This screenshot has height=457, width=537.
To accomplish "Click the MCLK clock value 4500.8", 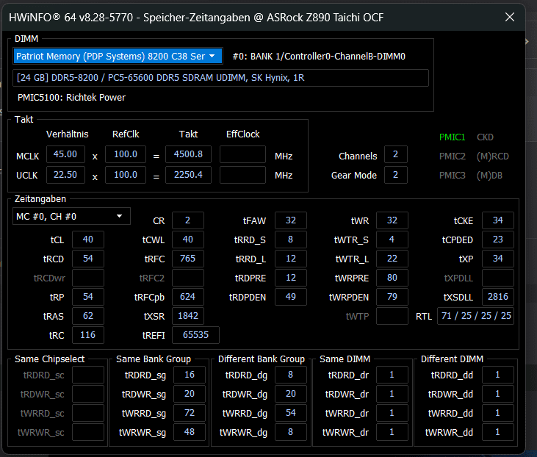I will (188, 154).
